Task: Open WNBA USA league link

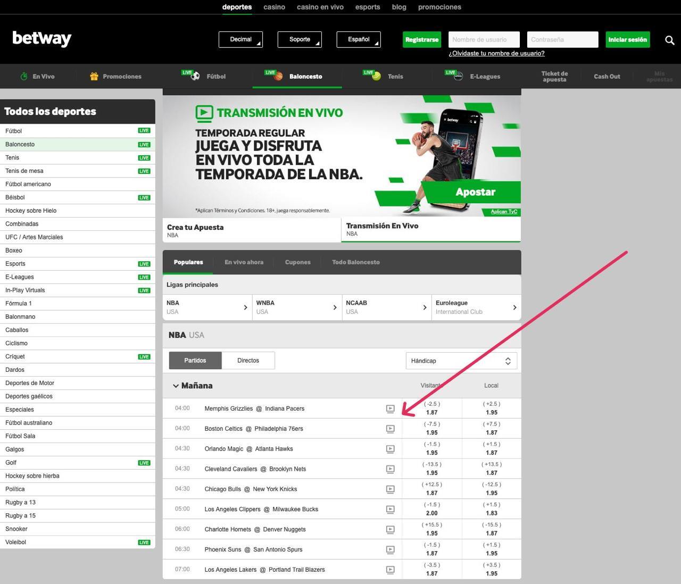Action: coord(297,307)
